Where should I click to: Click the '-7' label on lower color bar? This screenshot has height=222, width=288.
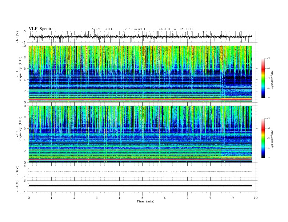tap(268, 158)
